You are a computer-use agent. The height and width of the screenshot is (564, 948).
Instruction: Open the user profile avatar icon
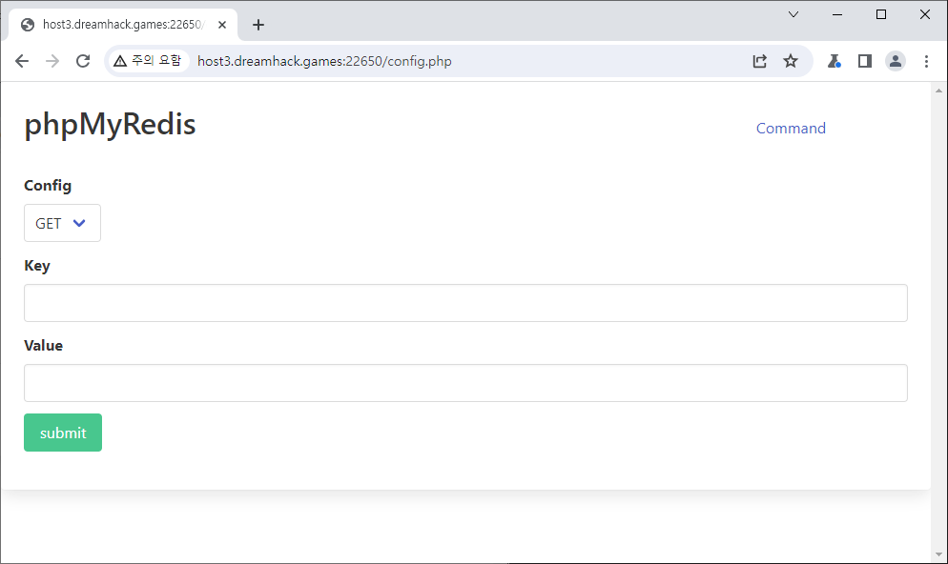[896, 61]
